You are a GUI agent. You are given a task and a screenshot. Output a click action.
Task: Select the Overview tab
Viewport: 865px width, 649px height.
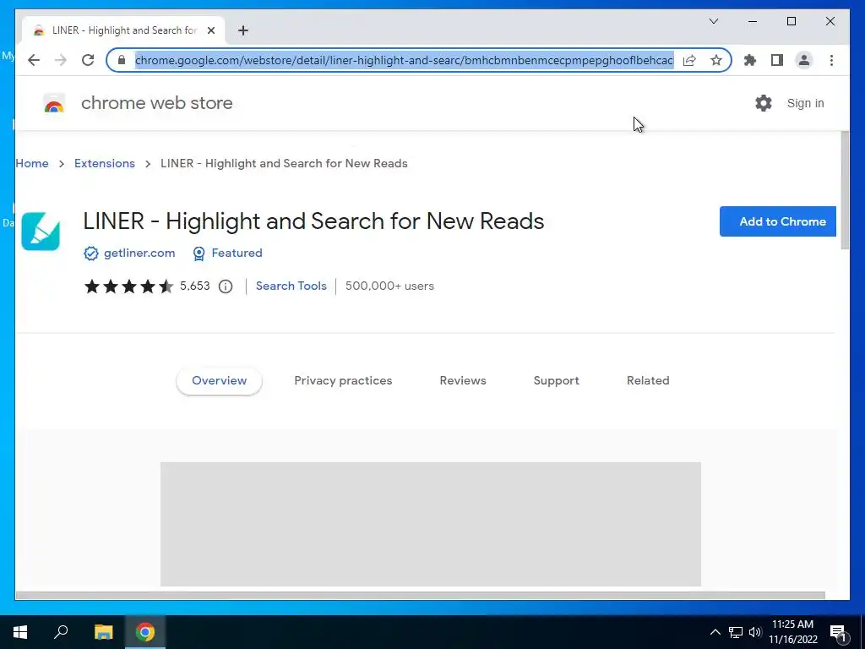click(219, 381)
